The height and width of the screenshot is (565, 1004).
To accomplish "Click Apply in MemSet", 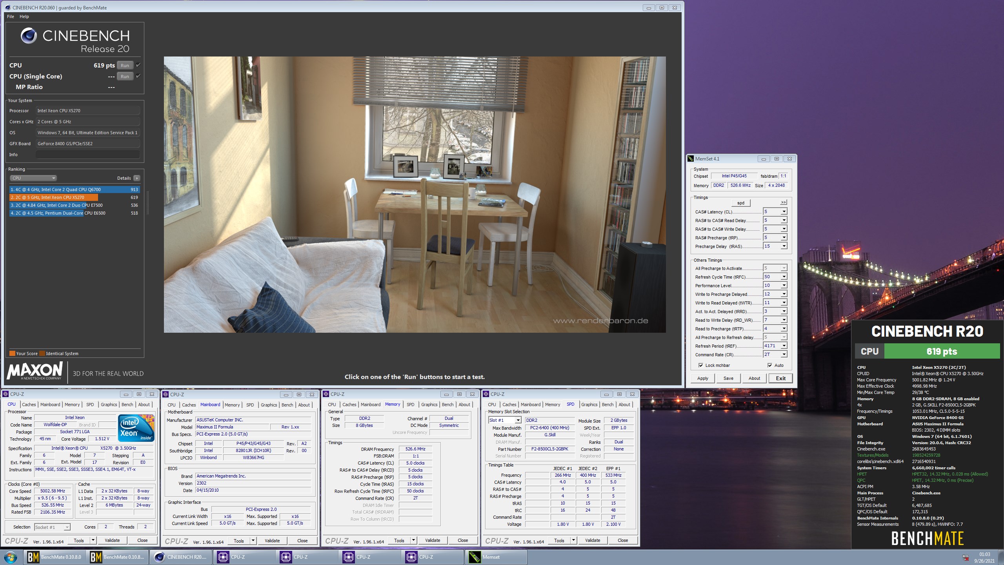I will coord(703,378).
